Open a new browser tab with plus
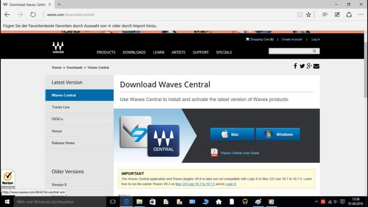368x207 pixels. point(59,4)
